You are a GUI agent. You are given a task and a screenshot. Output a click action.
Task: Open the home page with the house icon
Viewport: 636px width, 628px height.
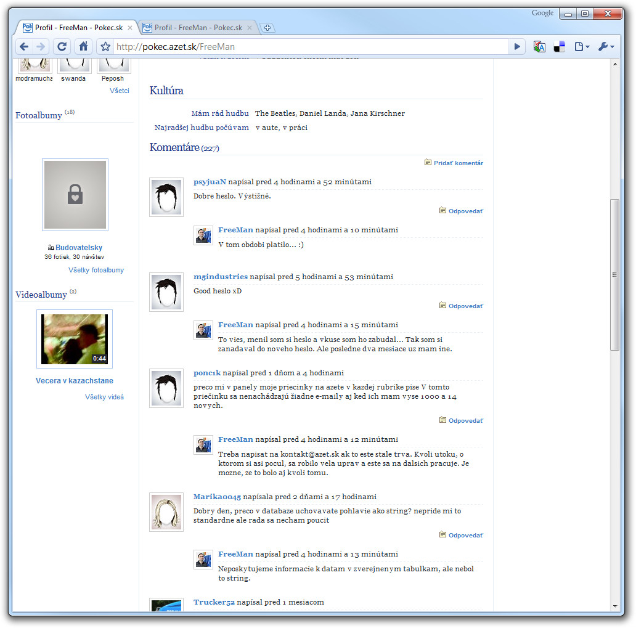point(83,47)
